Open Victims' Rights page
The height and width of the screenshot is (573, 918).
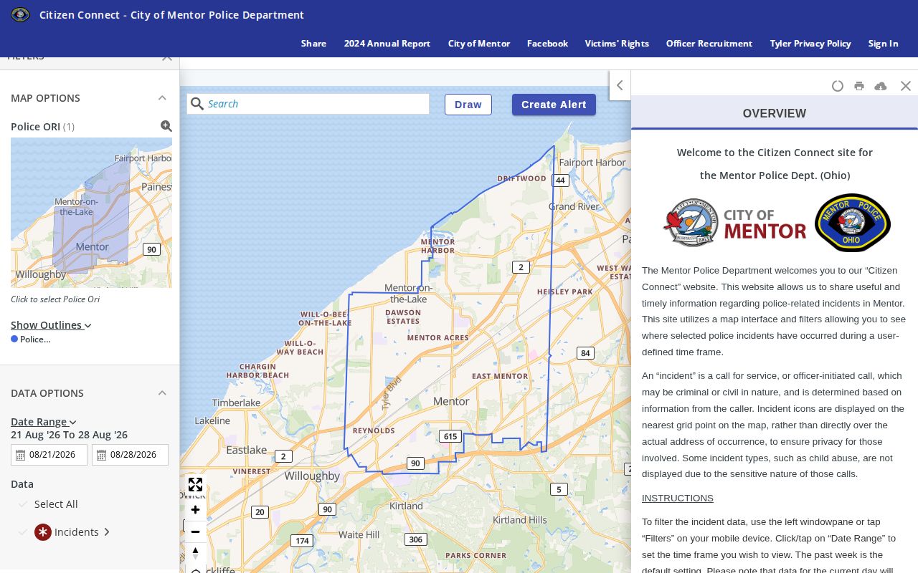click(x=617, y=44)
